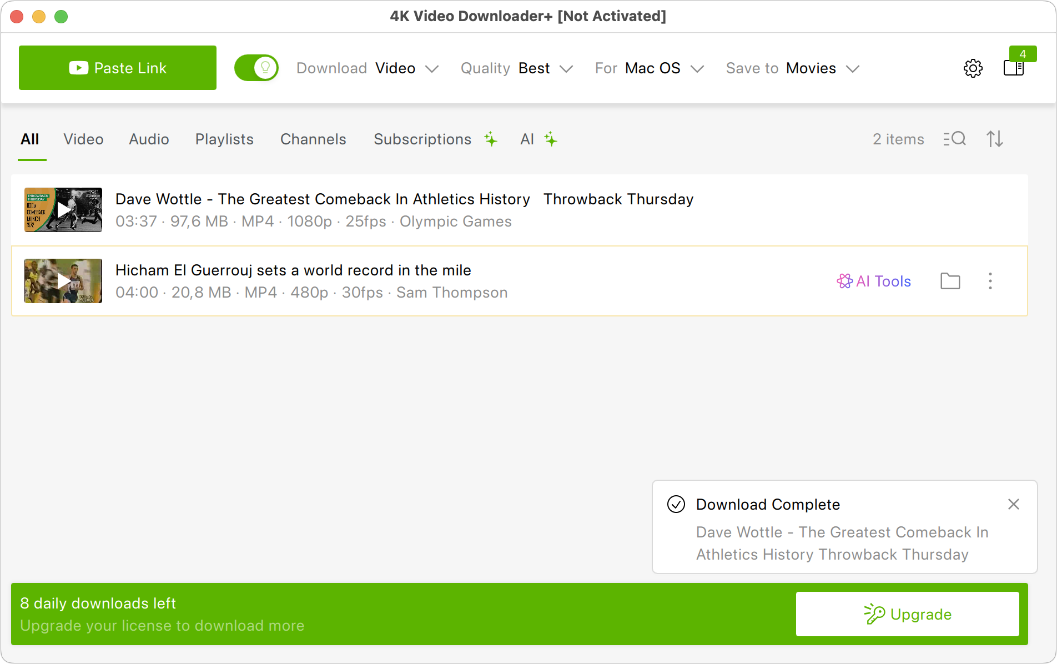The width and height of the screenshot is (1057, 664).
Task: Click the Dave Wottle video metadata line
Action: [x=314, y=222]
